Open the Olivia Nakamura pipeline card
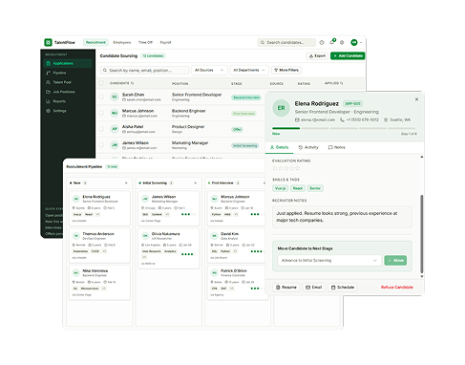 coord(169,248)
